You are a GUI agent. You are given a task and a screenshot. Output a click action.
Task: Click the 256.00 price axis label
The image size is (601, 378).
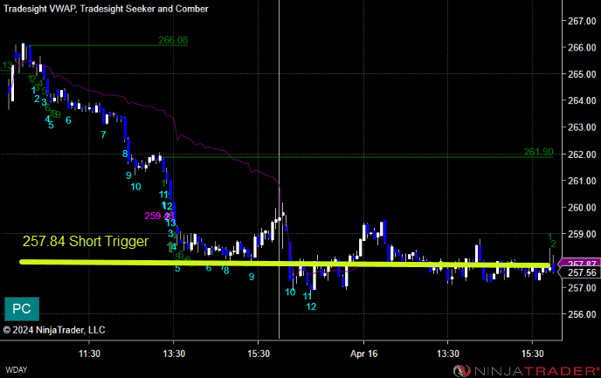[x=582, y=314]
